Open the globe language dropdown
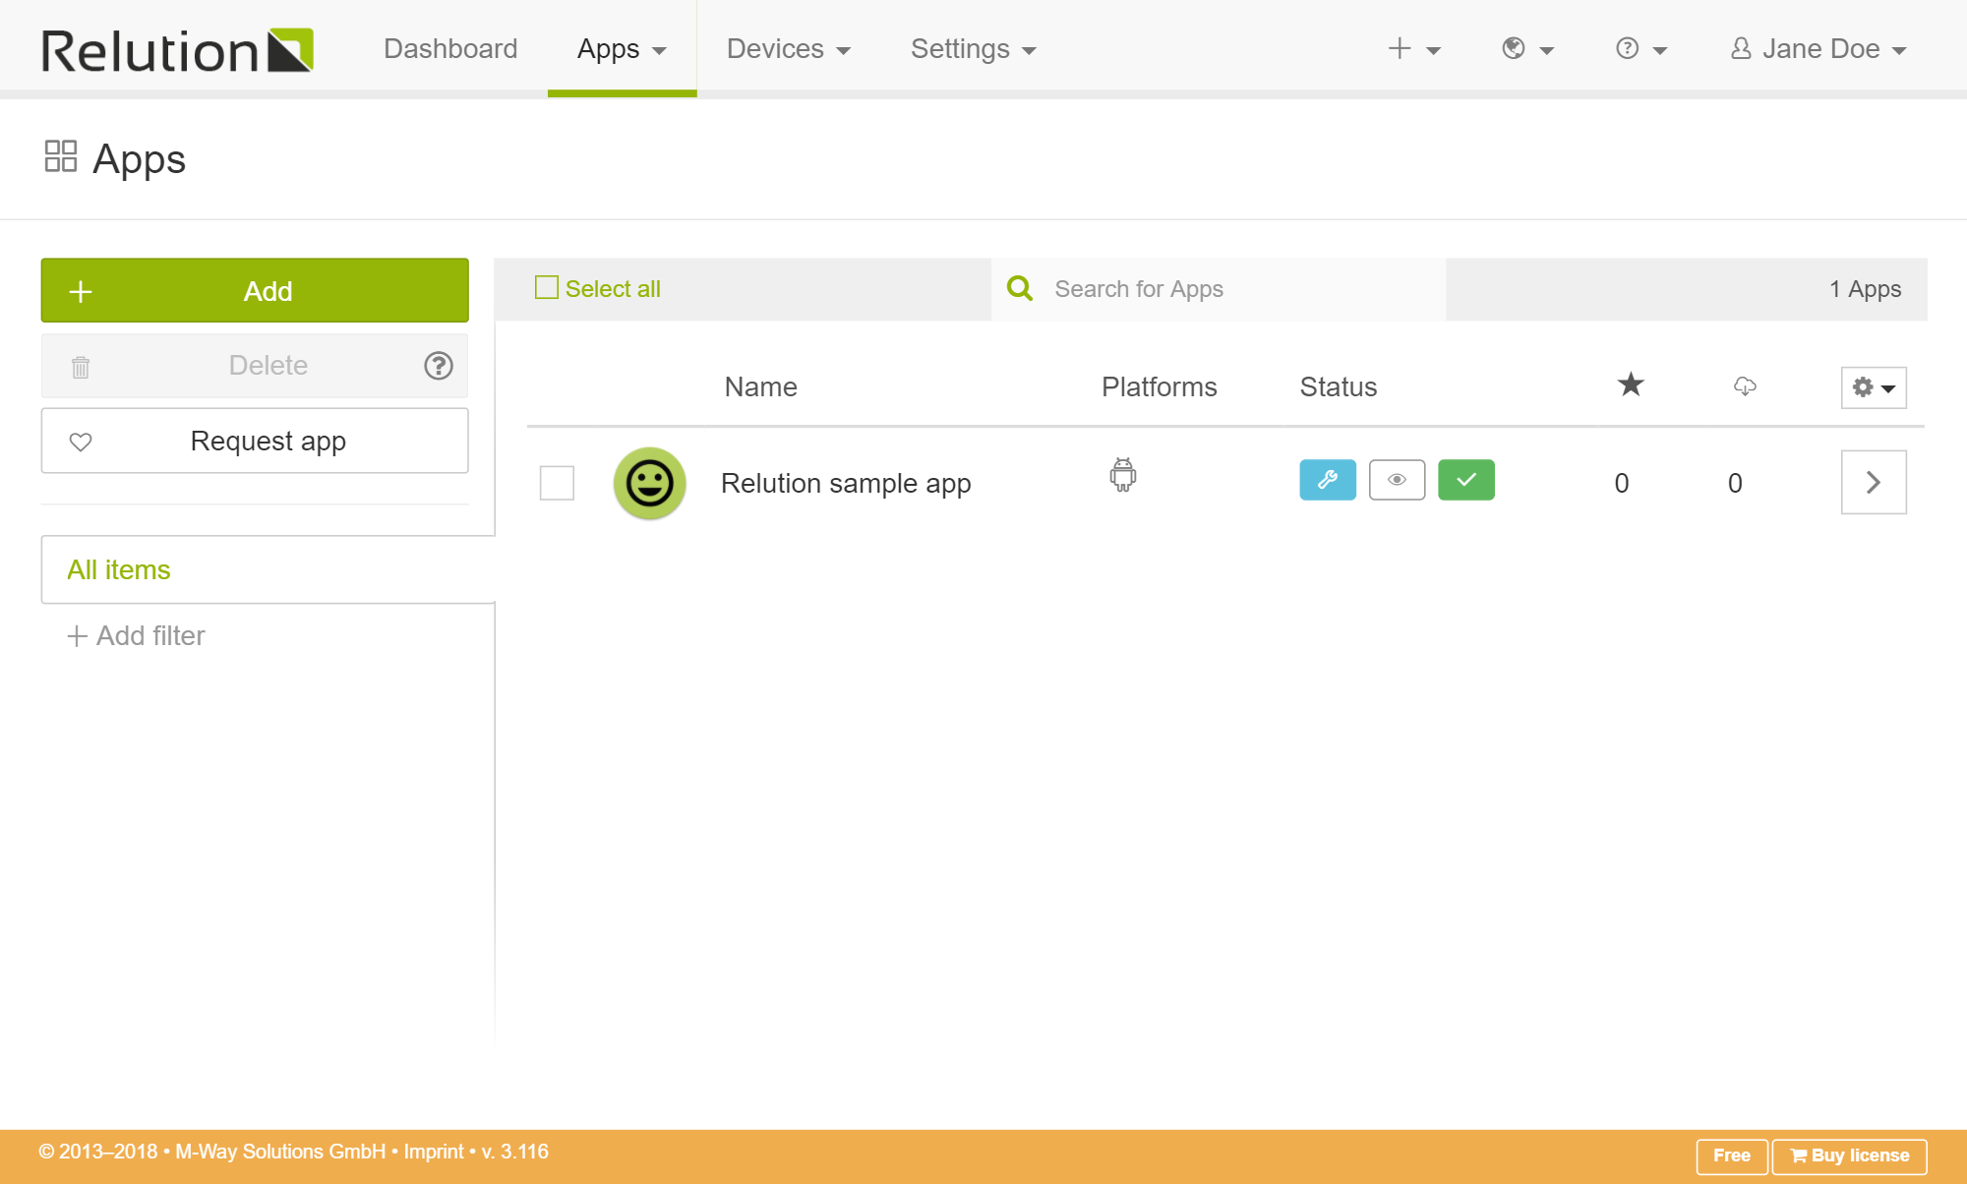 pos(1527,49)
